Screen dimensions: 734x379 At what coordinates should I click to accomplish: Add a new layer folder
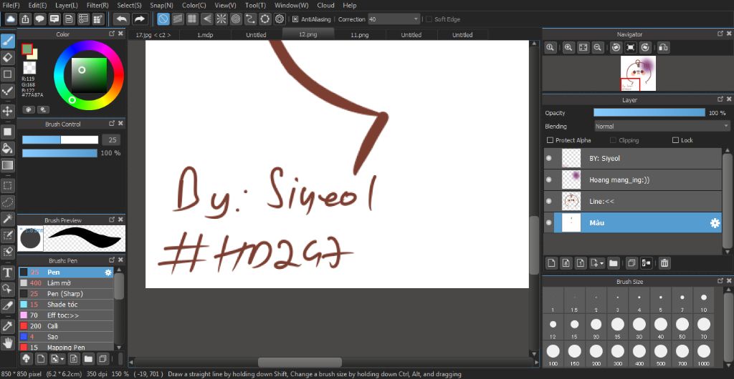point(614,263)
